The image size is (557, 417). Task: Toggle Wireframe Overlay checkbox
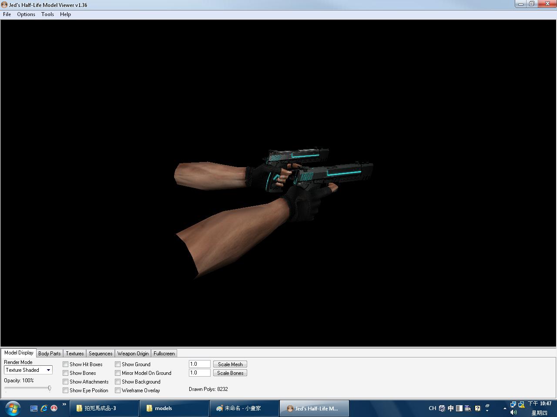(118, 391)
